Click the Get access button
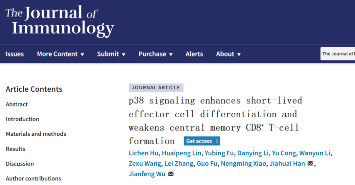 click(202, 141)
